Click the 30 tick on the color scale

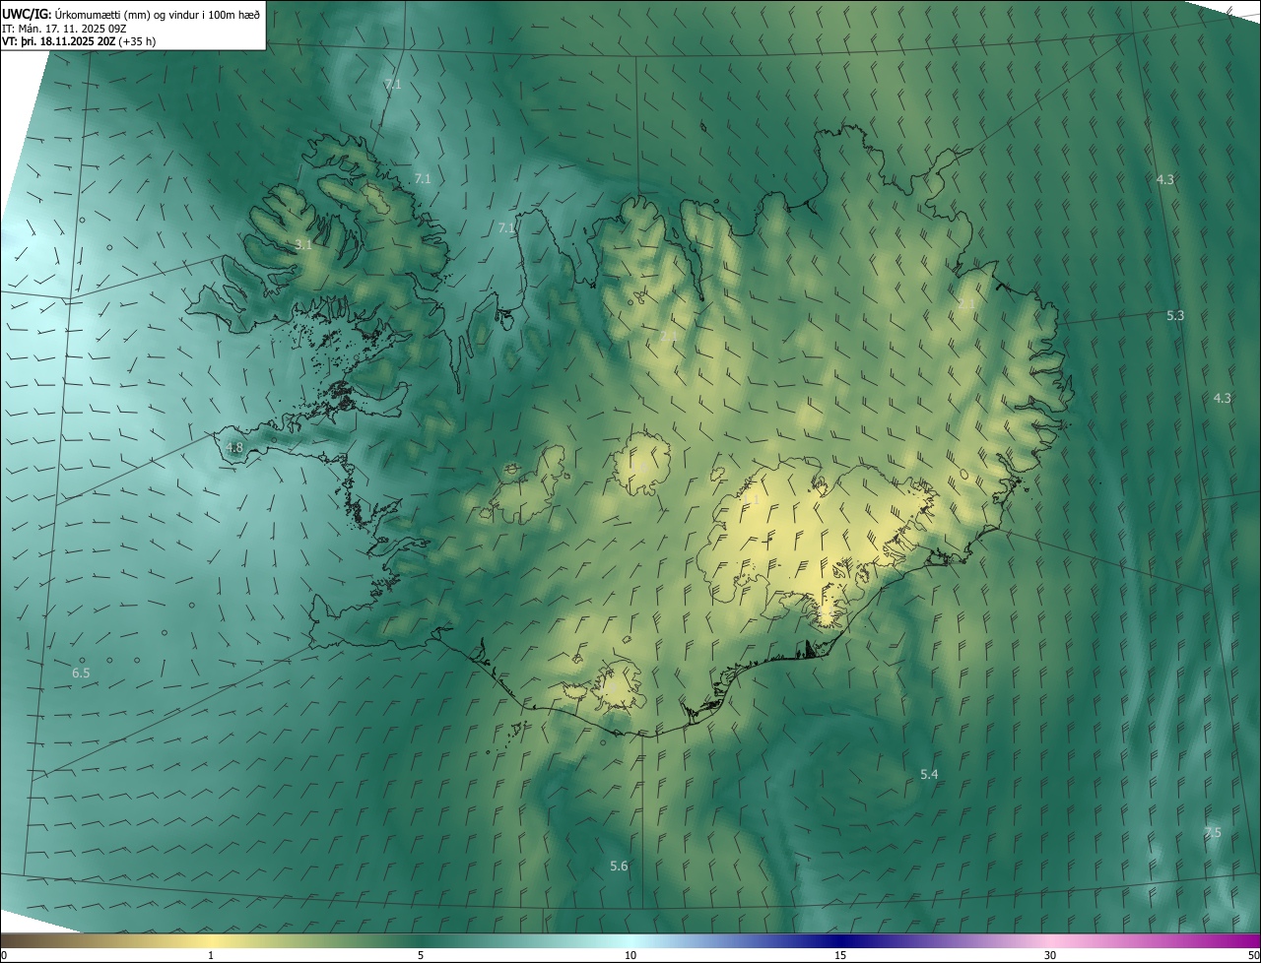point(1050,955)
